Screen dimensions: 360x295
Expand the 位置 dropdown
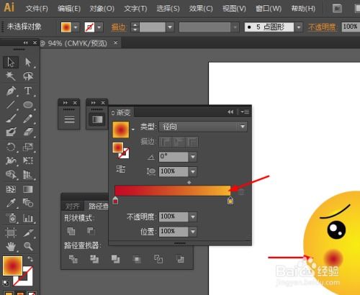click(x=193, y=232)
